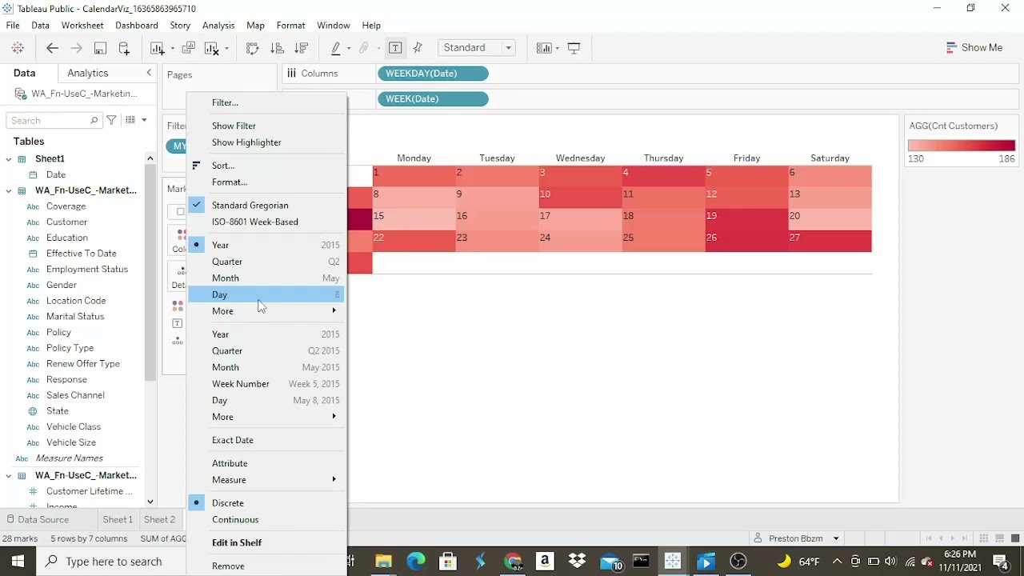Open the New Worksheet dropdown arrow
Image resolution: width=1024 pixels, height=576 pixels.
tap(171, 49)
